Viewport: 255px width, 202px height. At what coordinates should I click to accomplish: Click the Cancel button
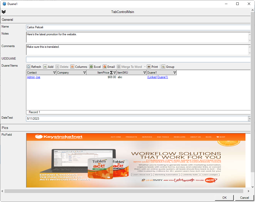(x=244, y=197)
